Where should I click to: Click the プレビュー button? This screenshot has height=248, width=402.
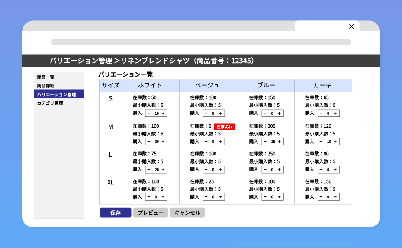pyautogui.click(x=151, y=213)
